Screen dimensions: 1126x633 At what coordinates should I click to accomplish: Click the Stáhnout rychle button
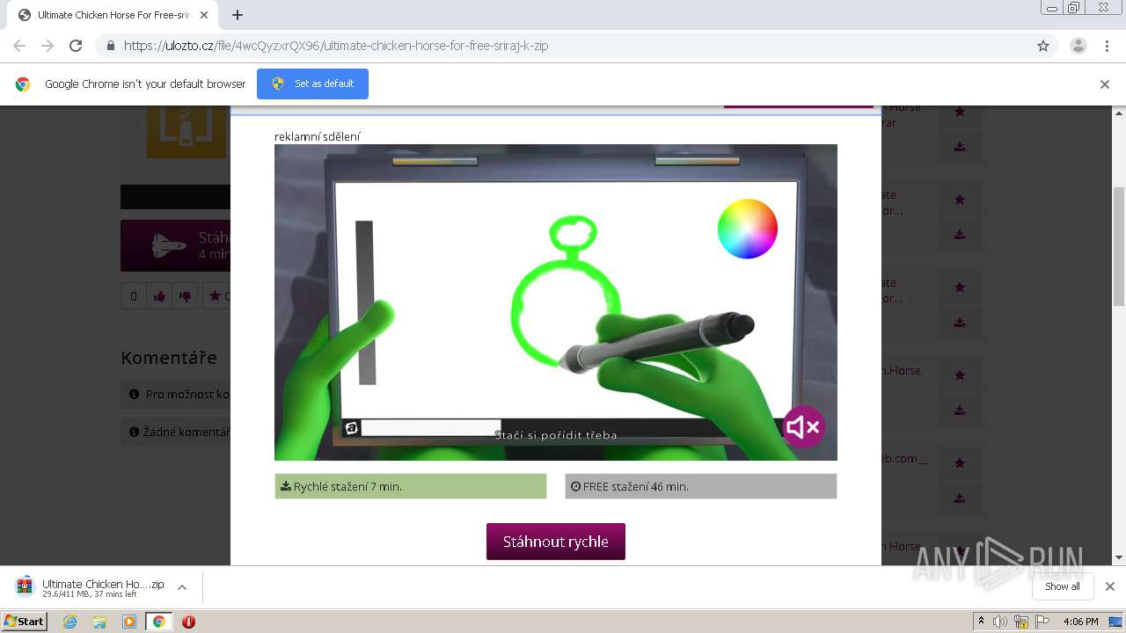pos(556,542)
